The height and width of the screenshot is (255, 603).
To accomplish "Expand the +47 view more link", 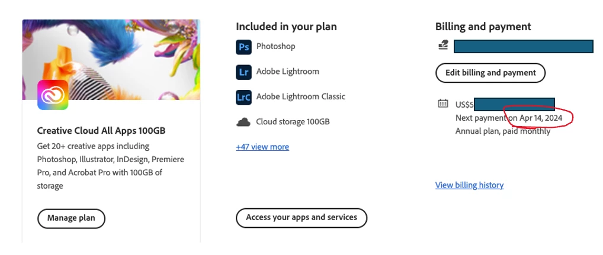I will 262,147.
